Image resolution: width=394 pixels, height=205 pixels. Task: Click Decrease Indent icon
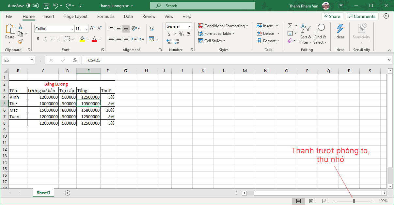(134, 39)
